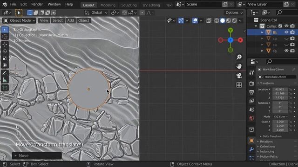The height and width of the screenshot is (167, 298).
Task: Open the Scene properties tab
Action: coord(251,109)
